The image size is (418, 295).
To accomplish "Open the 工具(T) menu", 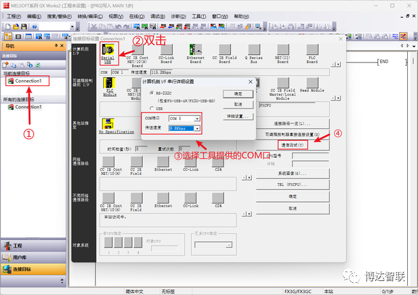I will point(199,16).
